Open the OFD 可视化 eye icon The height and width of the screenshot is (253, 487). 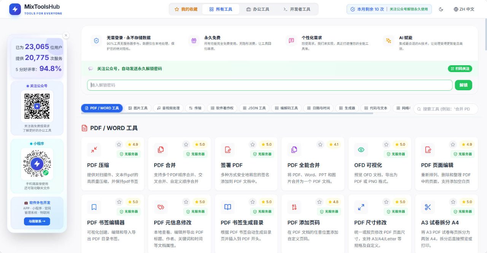point(361,150)
